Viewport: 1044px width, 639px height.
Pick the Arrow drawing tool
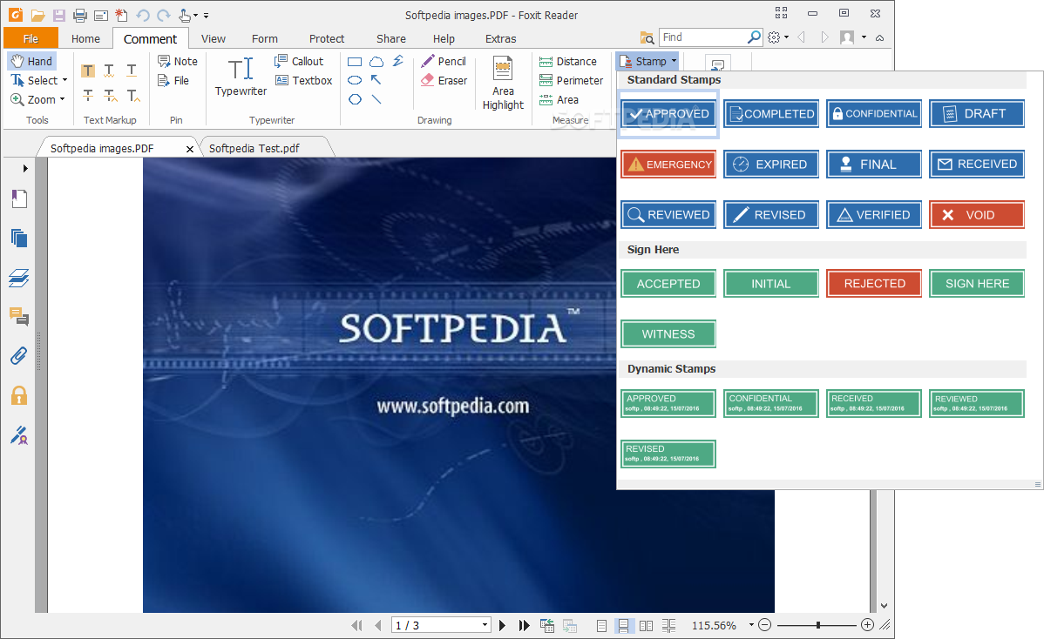[x=376, y=80]
